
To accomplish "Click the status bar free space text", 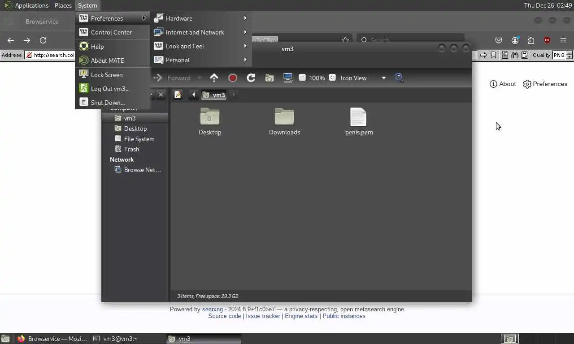I will click(208, 296).
